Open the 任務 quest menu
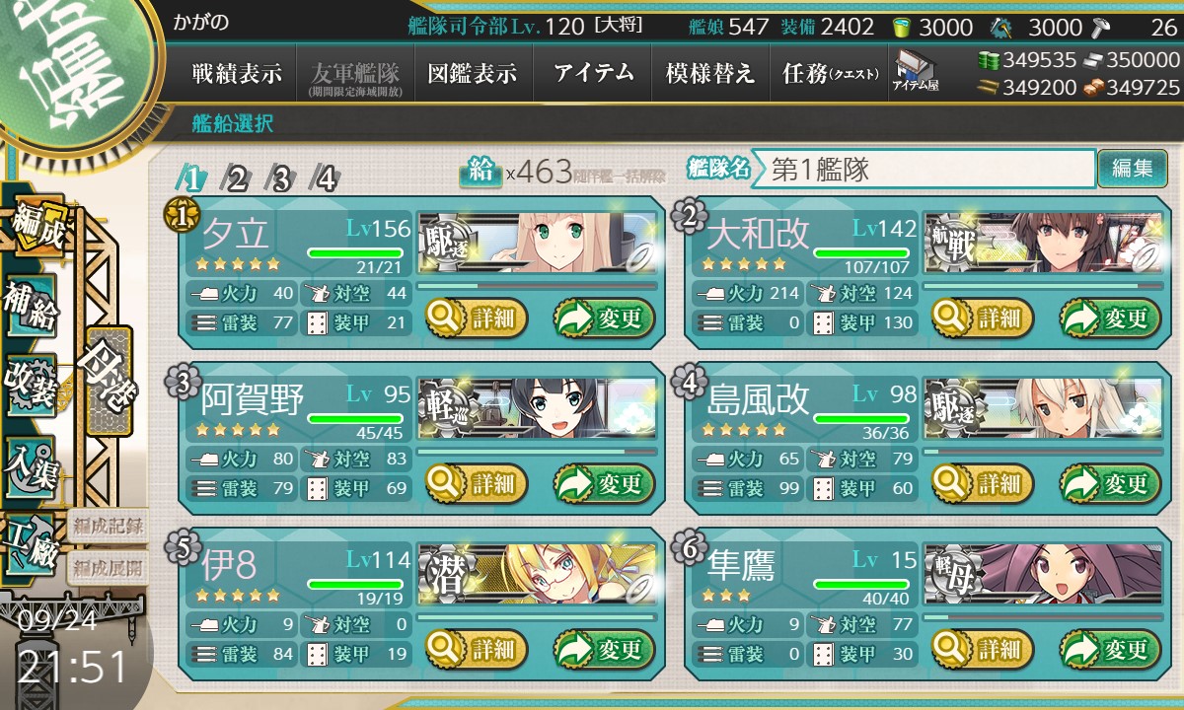The image size is (1184, 710). click(x=829, y=73)
